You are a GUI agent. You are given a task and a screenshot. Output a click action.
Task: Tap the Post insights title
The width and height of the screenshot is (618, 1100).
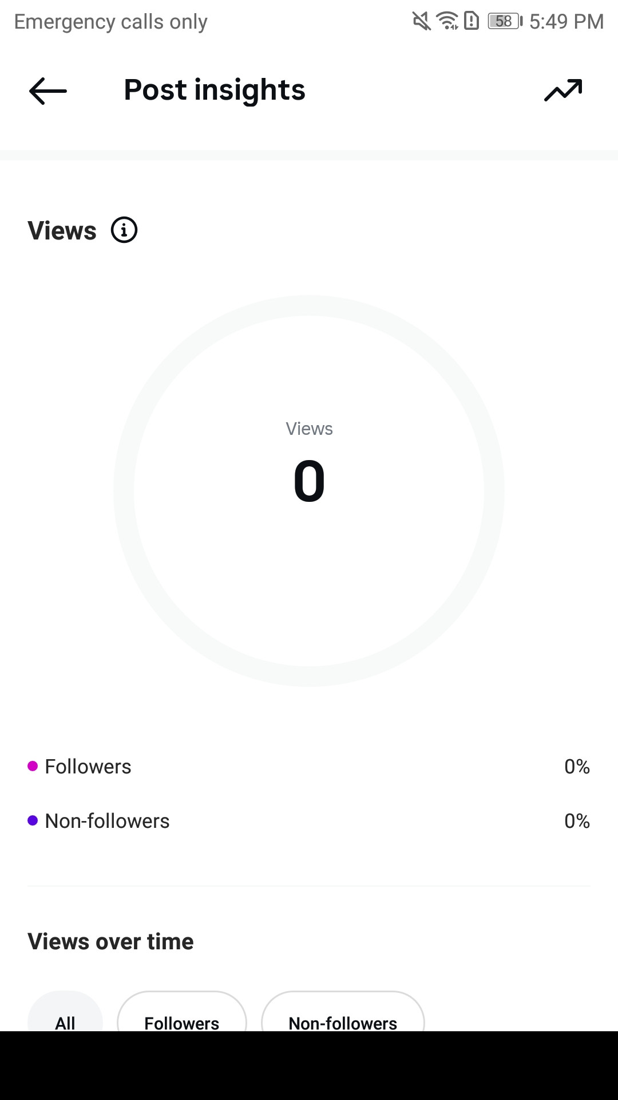click(x=215, y=91)
